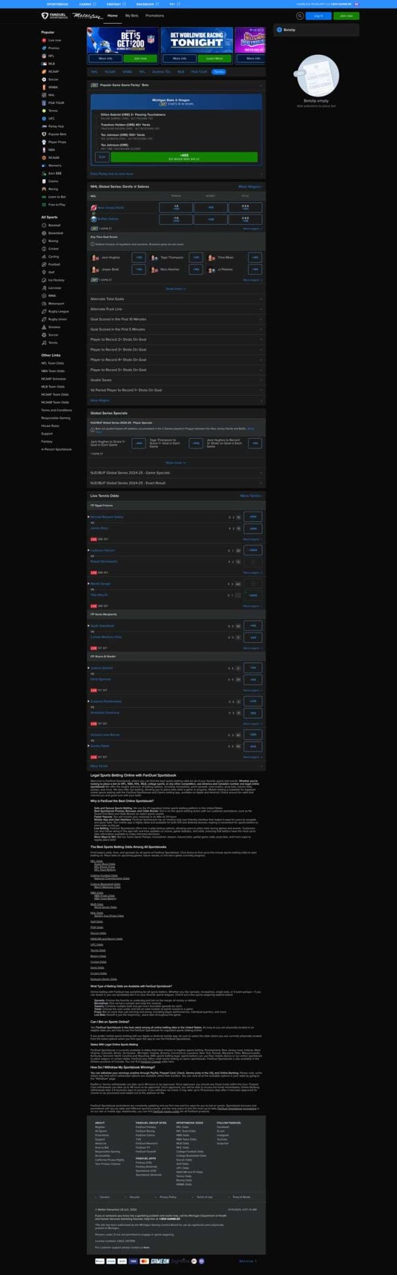Open NFL Team Odds link
397x1275 pixels.
pos(53,363)
